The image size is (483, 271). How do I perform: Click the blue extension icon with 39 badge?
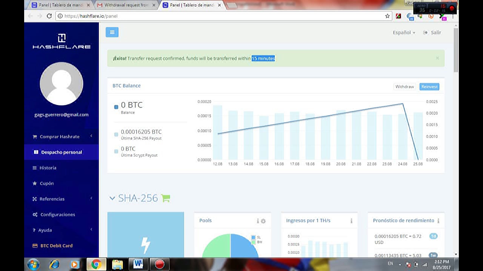click(409, 16)
